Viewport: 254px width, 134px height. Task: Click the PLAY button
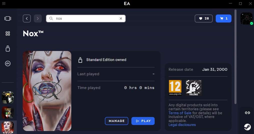[x=143, y=121]
